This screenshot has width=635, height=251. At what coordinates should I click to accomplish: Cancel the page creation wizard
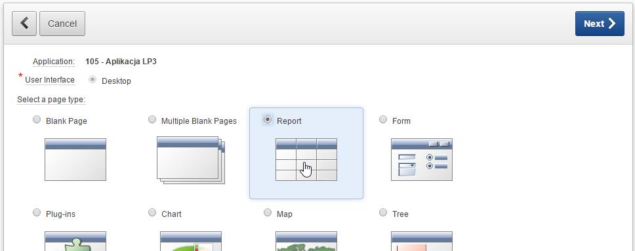point(62,24)
